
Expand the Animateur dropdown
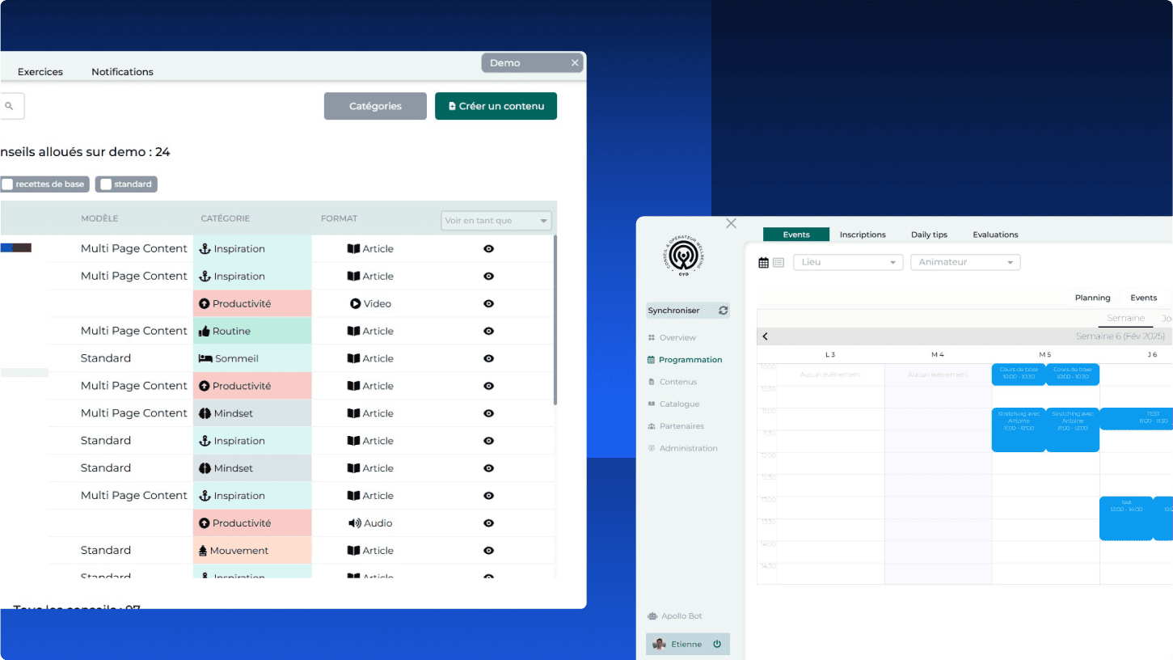(965, 263)
